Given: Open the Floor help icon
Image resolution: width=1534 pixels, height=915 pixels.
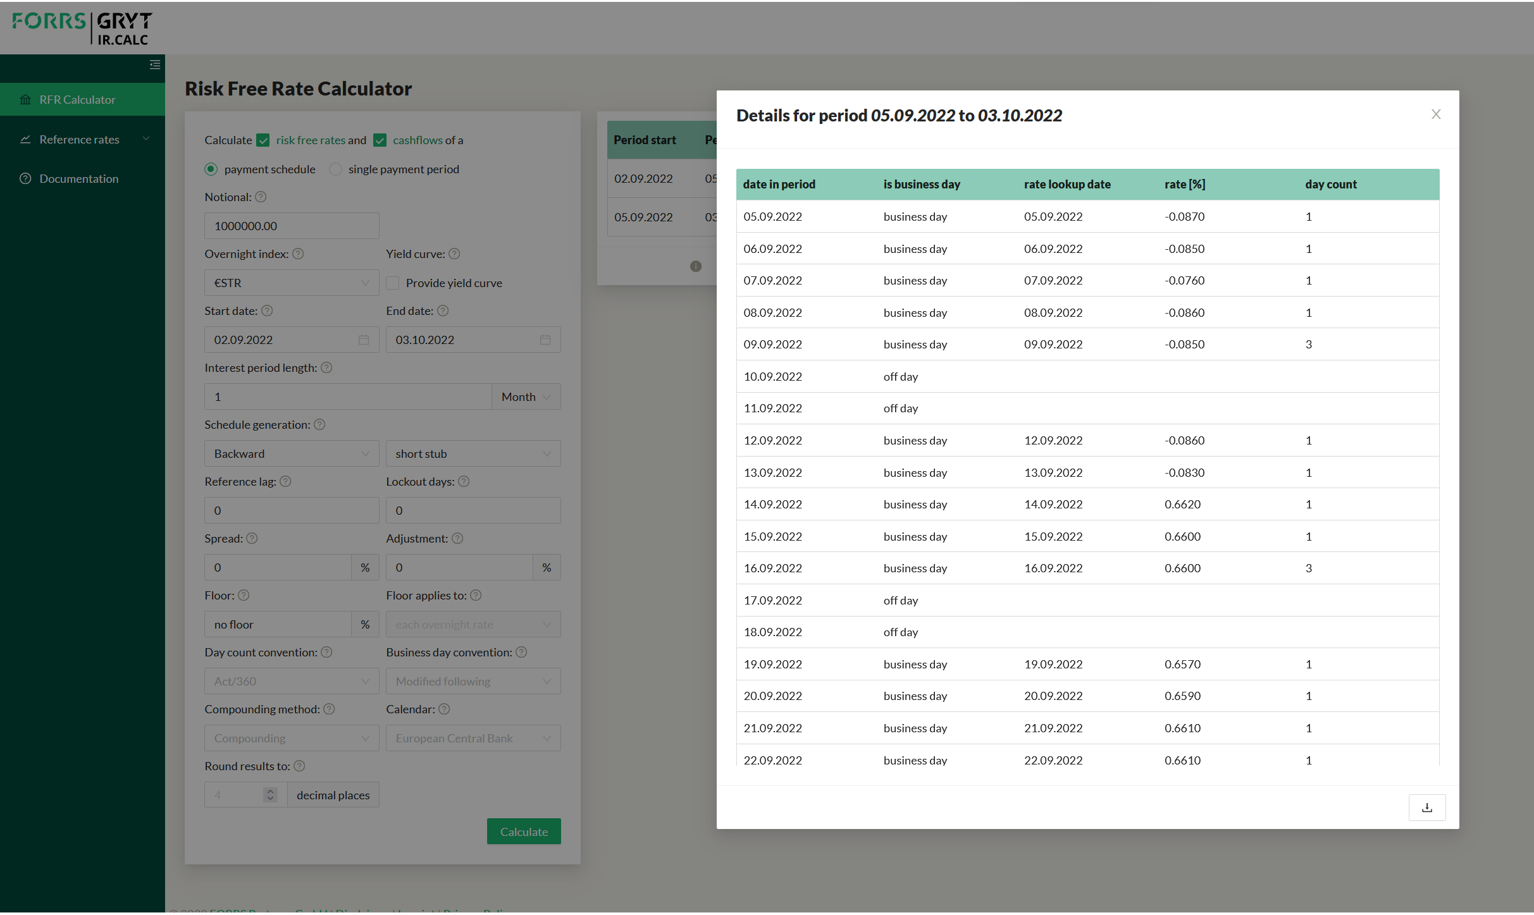Looking at the screenshot, I should tap(244, 595).
